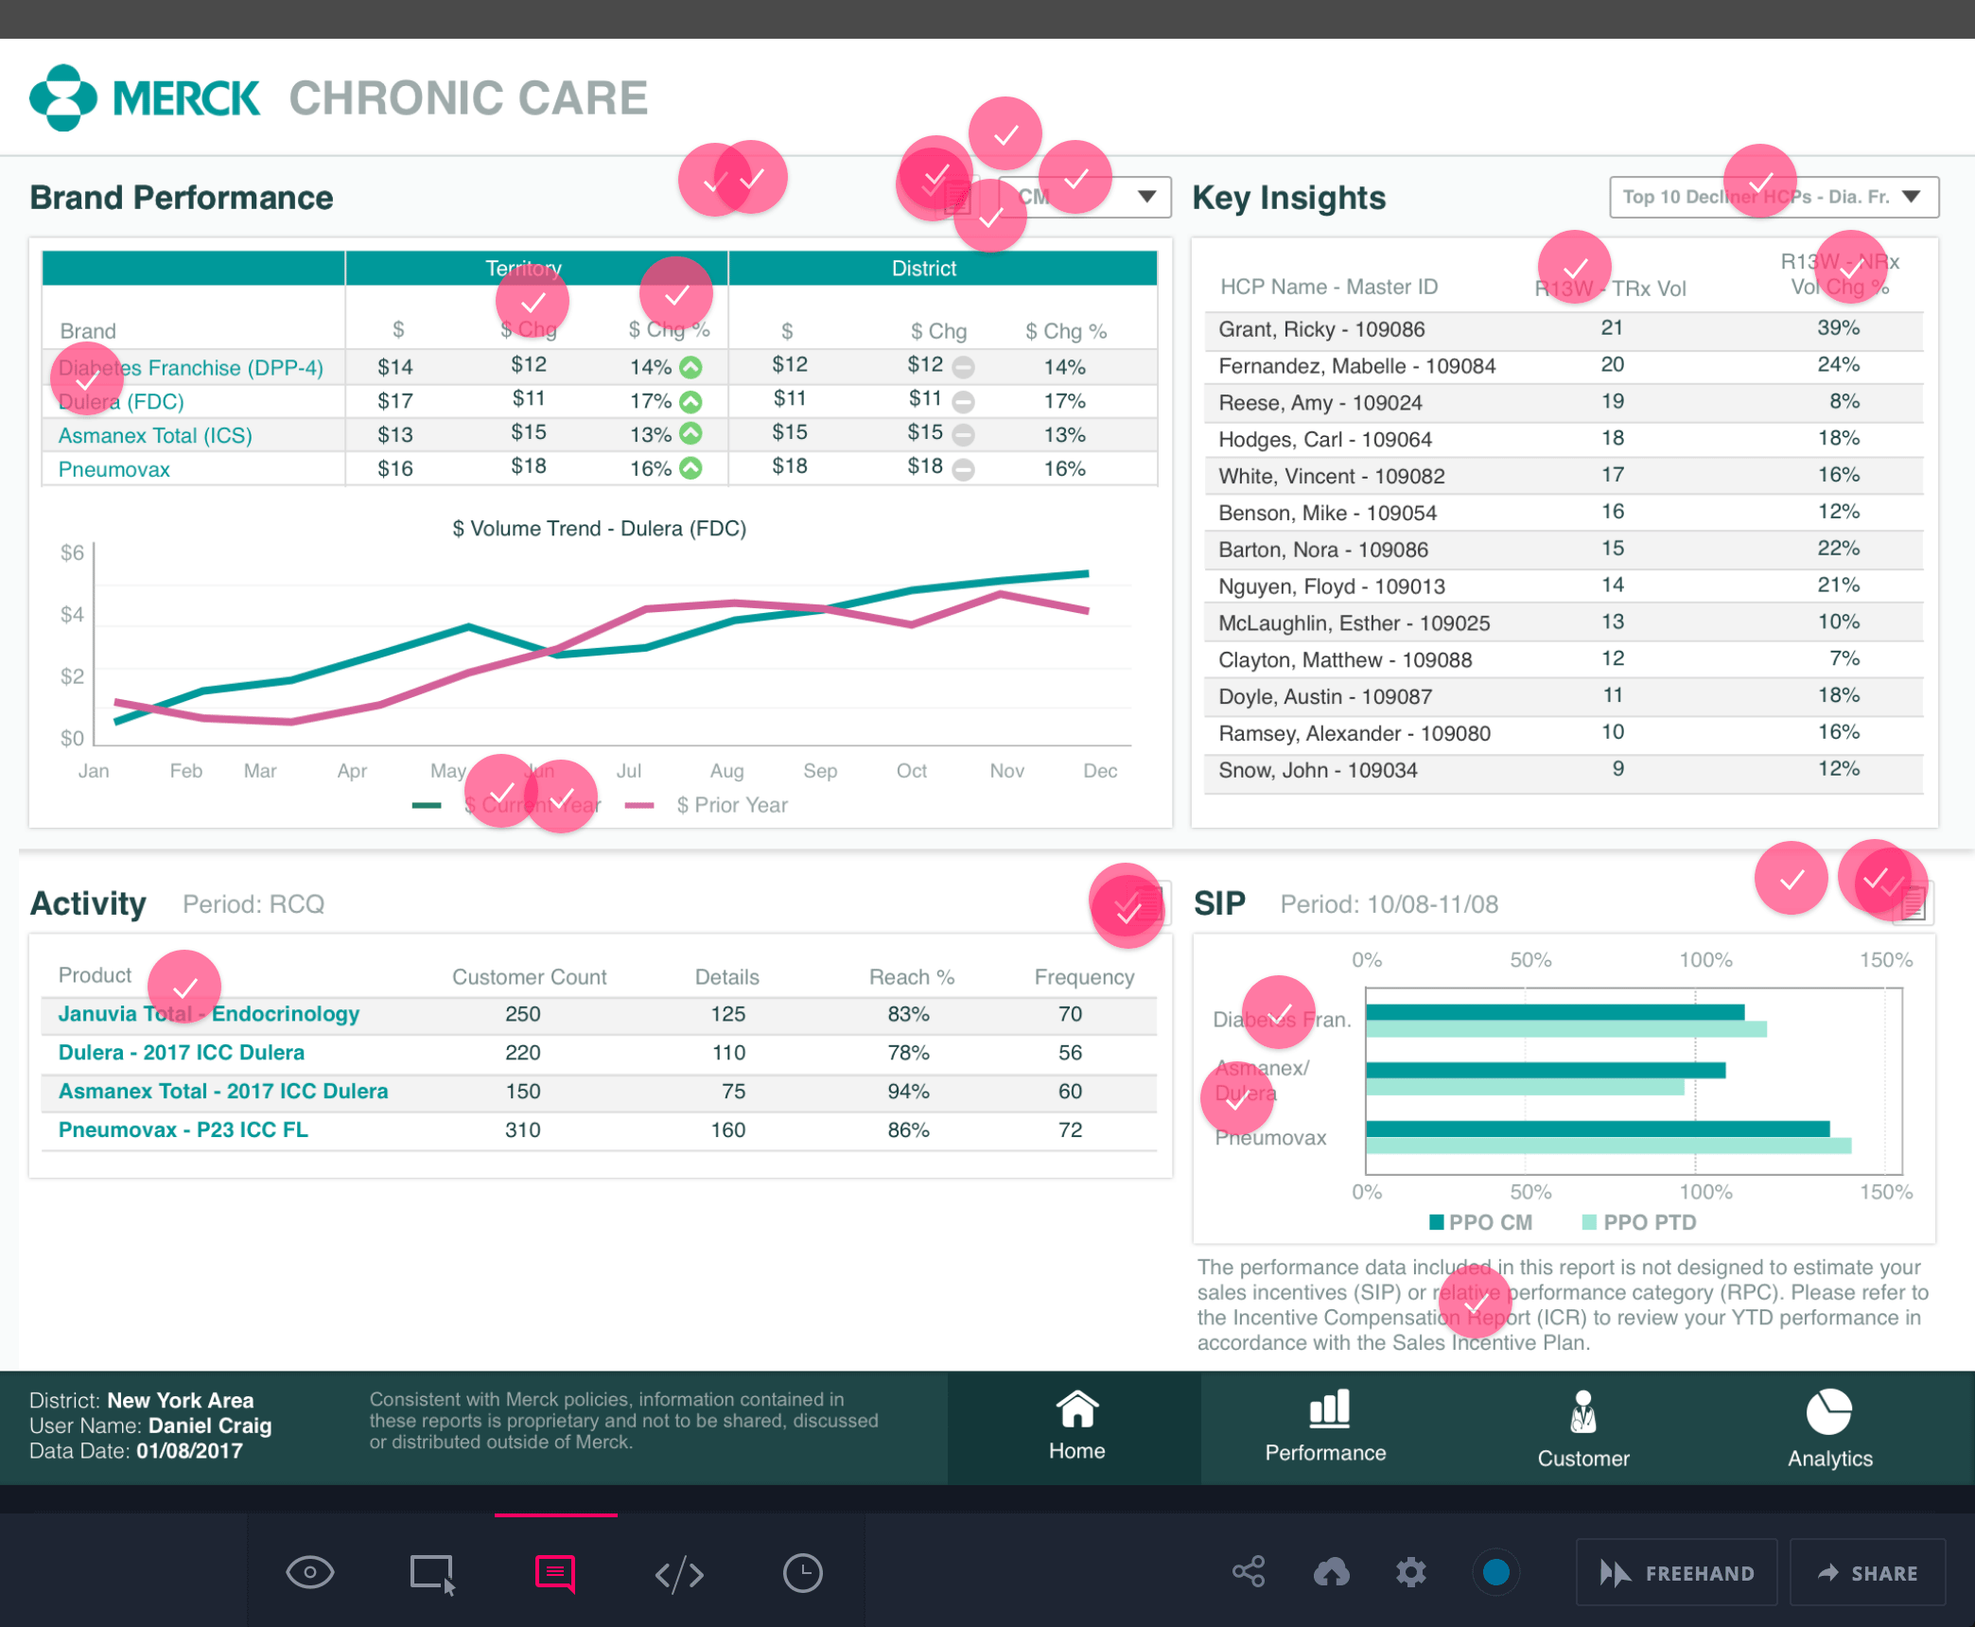
Task: Click the Home navigation icon
Action: click(x=1076, y=1409)
